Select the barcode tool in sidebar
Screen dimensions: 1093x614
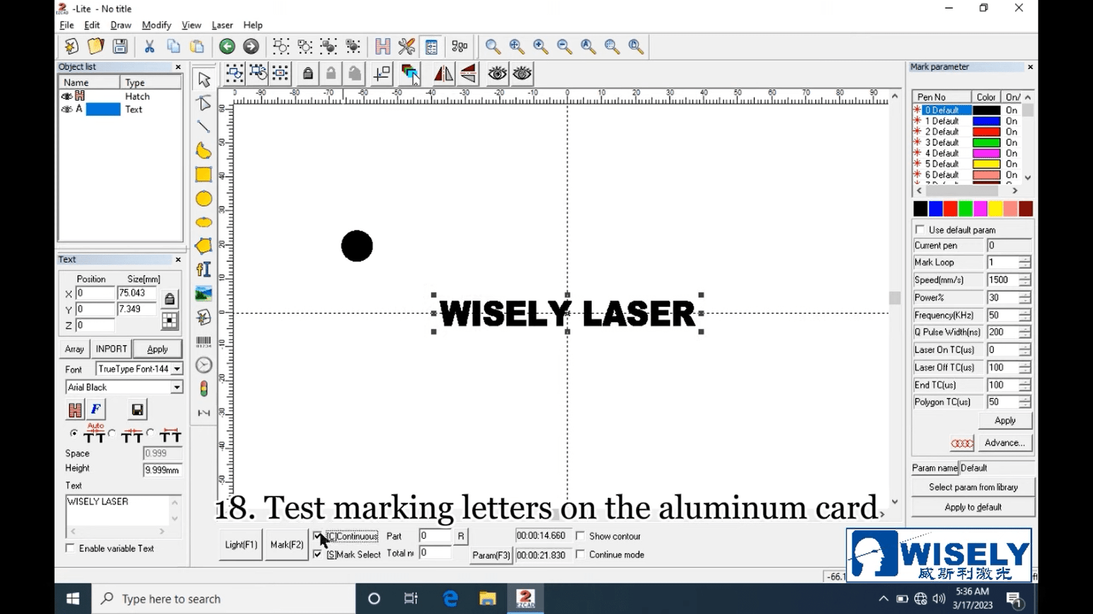(x=204, y=341)
